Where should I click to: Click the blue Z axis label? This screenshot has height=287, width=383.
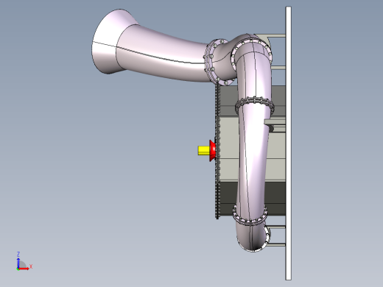[18, 254]
